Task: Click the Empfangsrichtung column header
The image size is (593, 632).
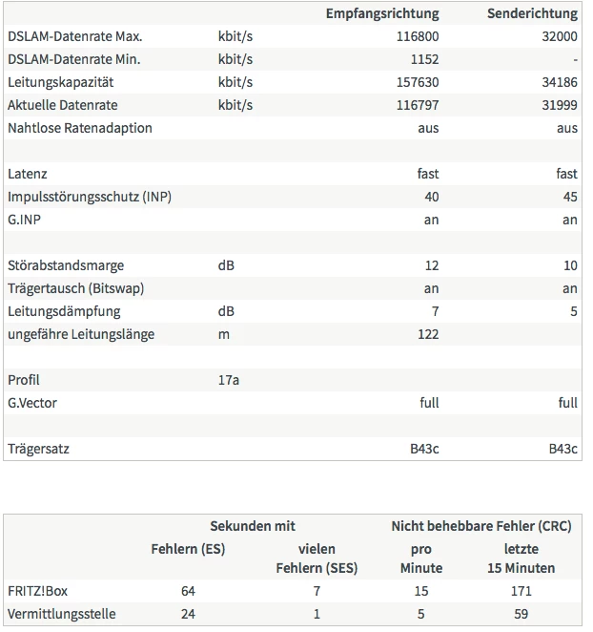Action: 382,13
